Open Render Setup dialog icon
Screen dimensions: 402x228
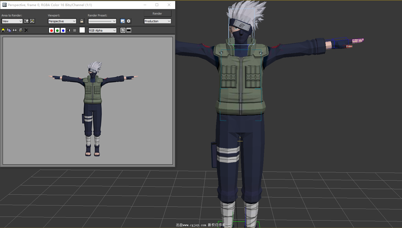pyautogui.click(x=123, y=21)
